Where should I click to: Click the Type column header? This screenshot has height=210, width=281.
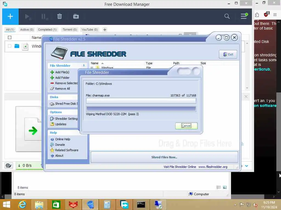(x=149, y=63)
